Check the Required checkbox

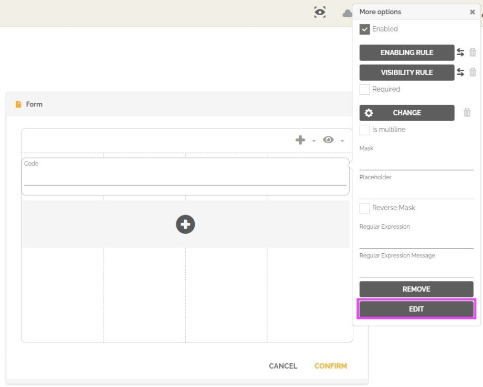pyautogui.click(x=365, y=90)
